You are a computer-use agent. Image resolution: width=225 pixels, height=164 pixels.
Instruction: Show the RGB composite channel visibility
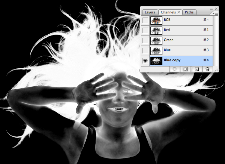pyautogui.click(x=145, y=20)
